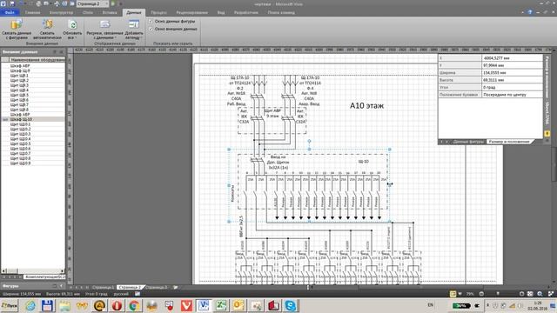Switch to the Процесс ribbon tab

[158, 12]
